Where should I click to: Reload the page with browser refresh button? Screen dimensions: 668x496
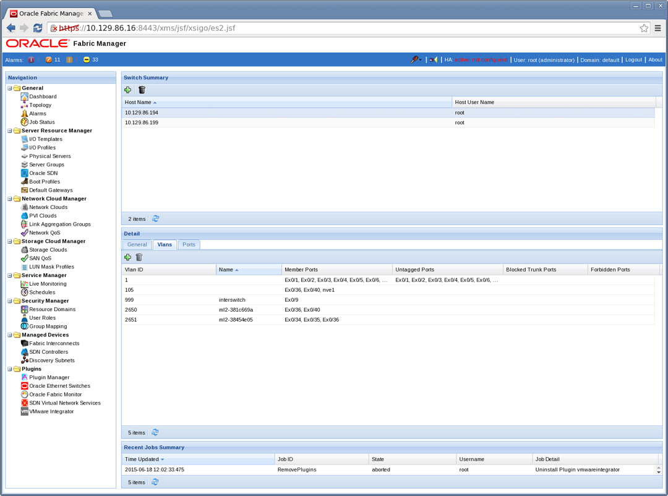pyautogui.click(x=38, y=28)
